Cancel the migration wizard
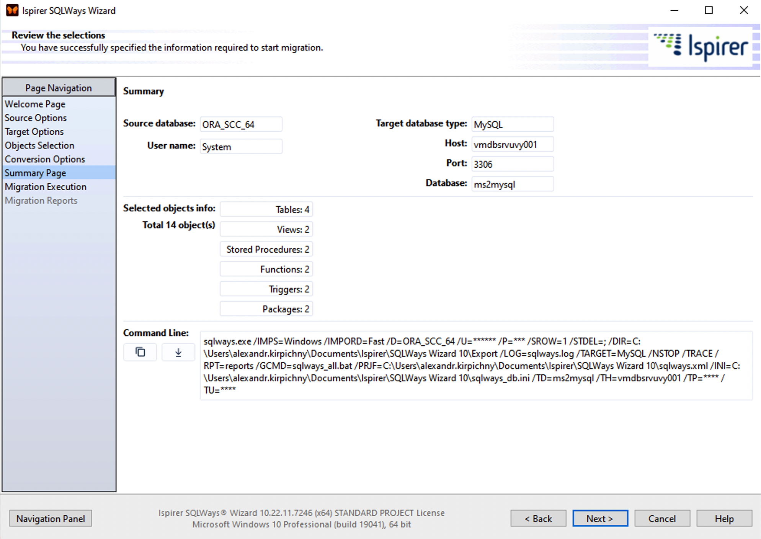The width and height of the screenshot is (761, 539). [x=662, y=518]
